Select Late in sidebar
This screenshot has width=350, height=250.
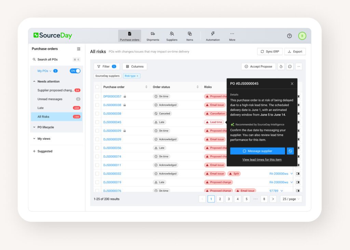56,108
